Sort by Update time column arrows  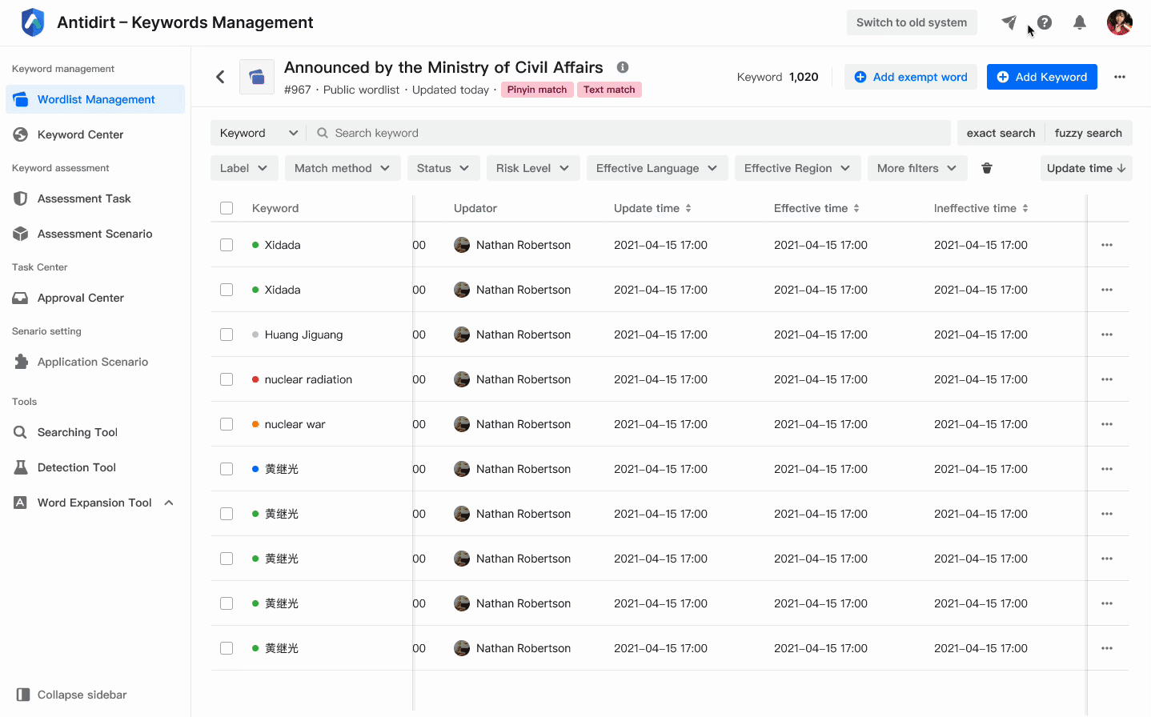tap(688, 208)
